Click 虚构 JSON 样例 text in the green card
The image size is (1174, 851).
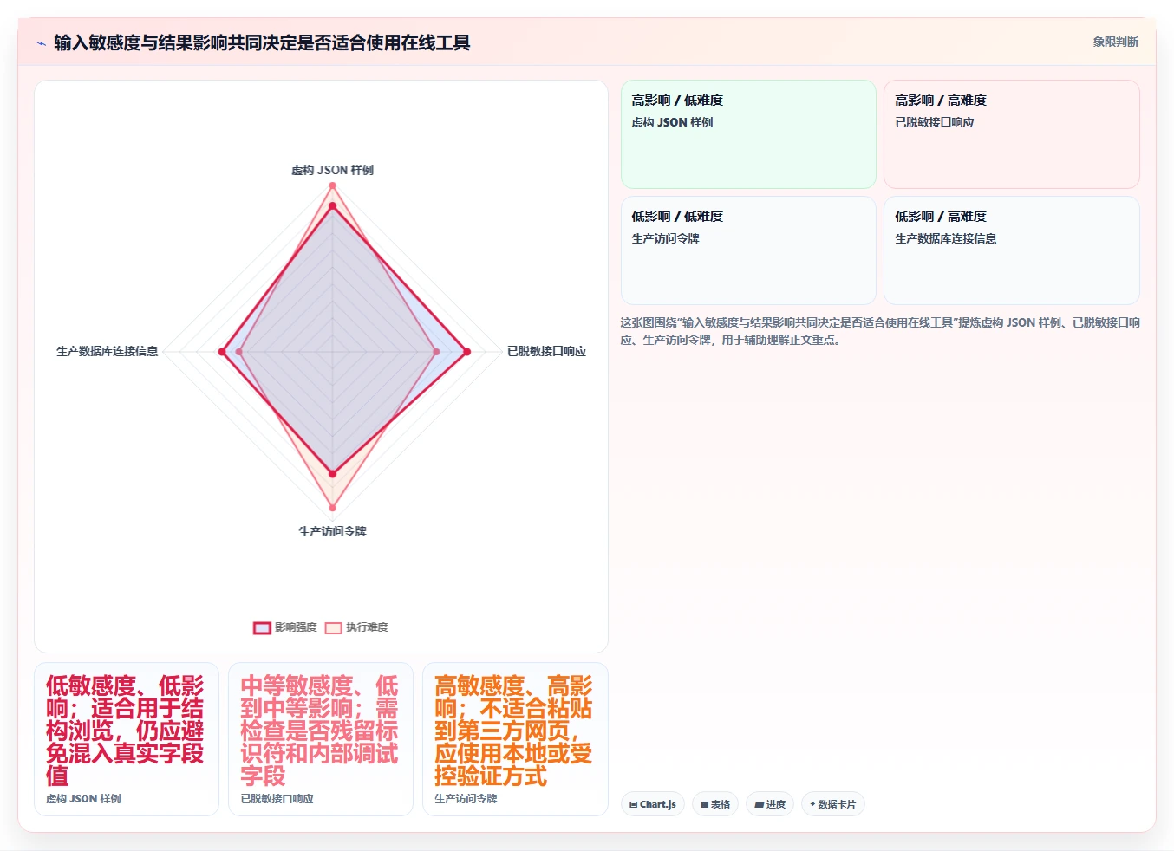672,122
